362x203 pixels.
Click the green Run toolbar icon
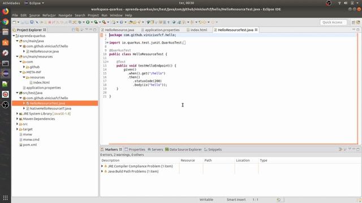point(88,22)
